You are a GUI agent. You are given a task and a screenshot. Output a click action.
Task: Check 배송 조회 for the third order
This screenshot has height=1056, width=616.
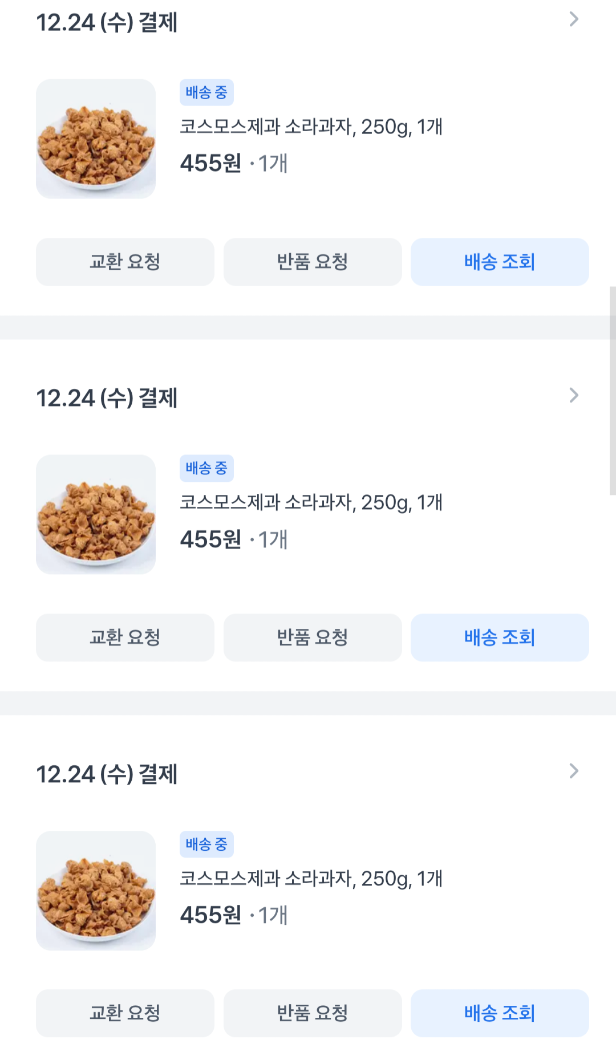pos(500,1013)
